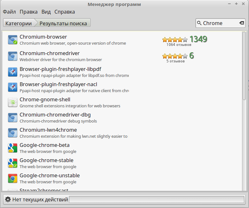Click the star rating of Chromium-browser
This screenshot has width=249, height=208.
tap(175, 39)
